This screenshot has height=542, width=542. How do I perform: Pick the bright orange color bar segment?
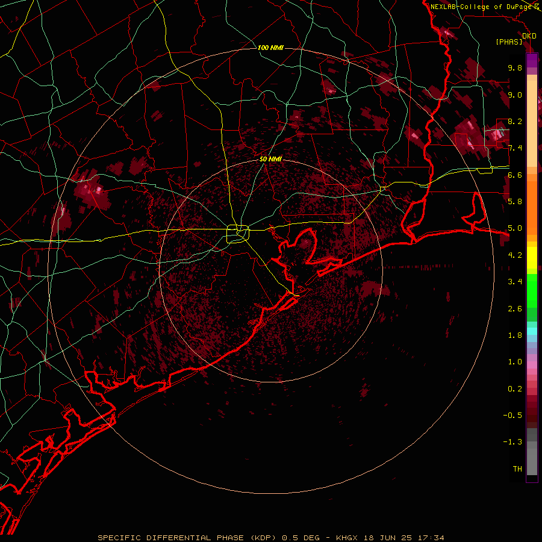(532, 207)
